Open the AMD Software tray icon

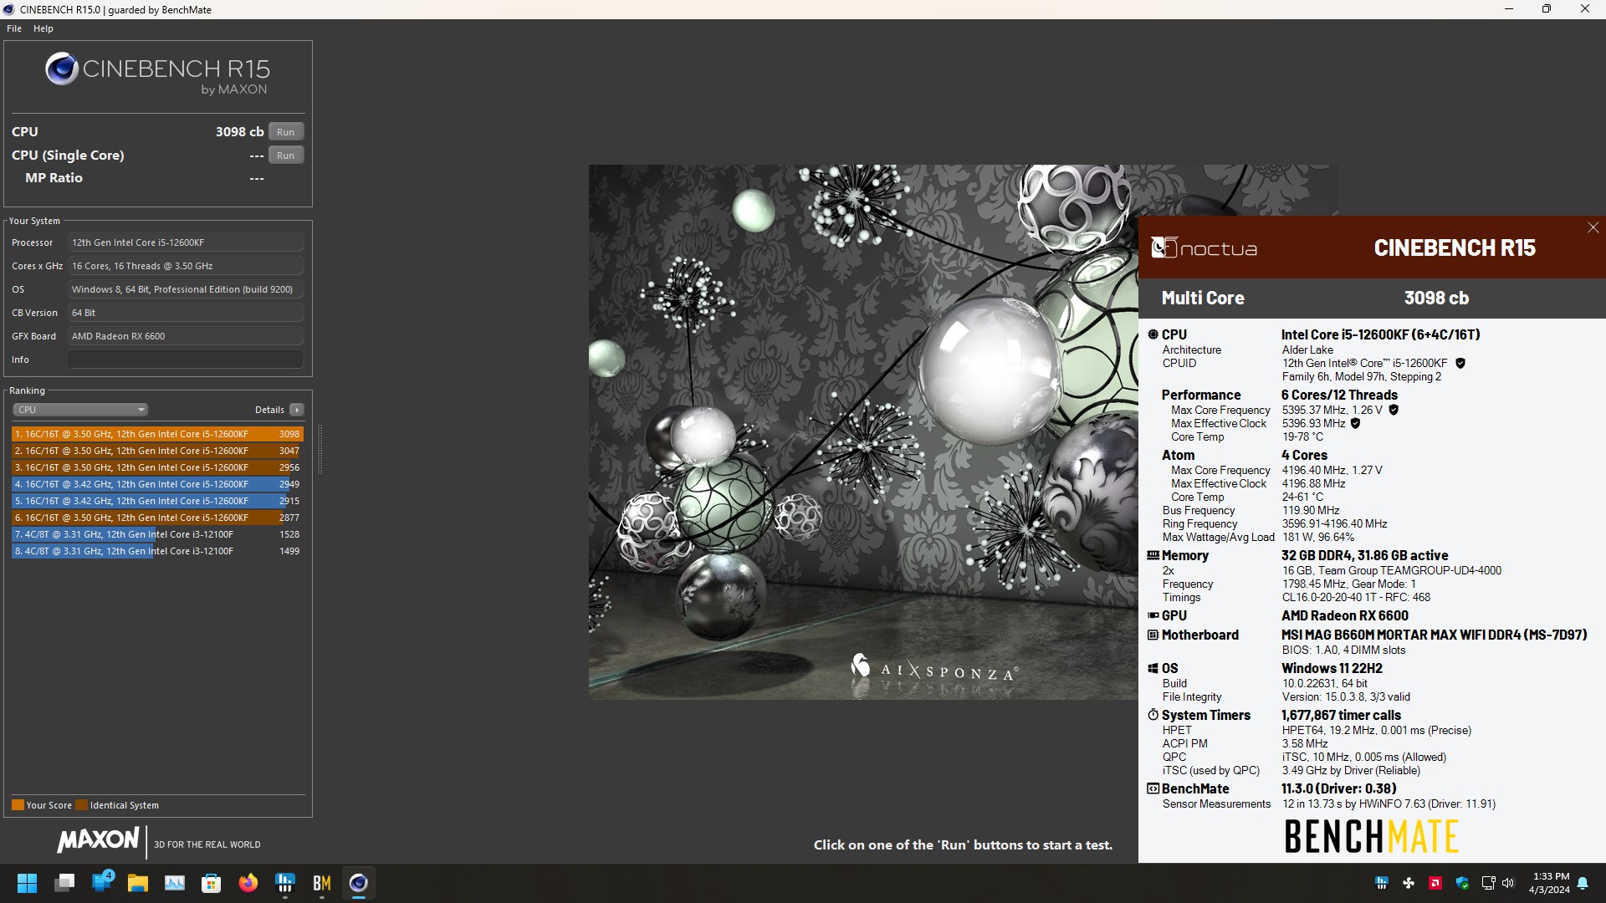pos(1435,883)
